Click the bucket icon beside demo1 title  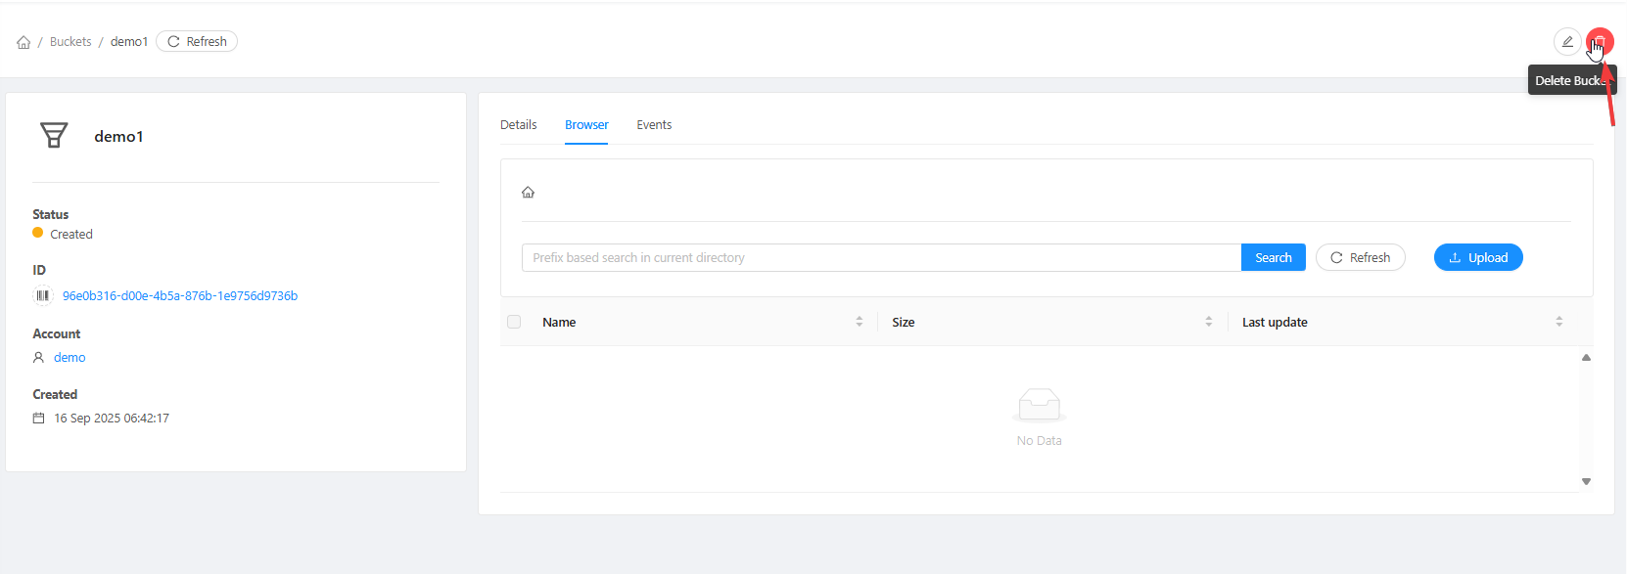coord(54,135)
